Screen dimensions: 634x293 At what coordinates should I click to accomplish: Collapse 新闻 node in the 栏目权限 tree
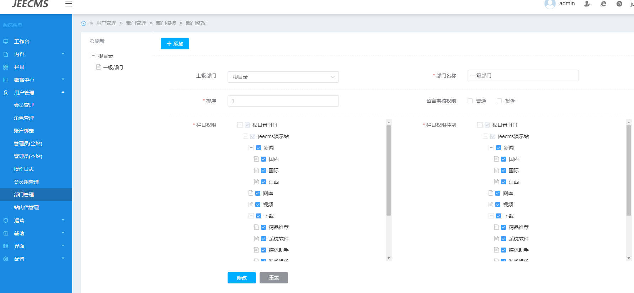(x=251, y=147)
